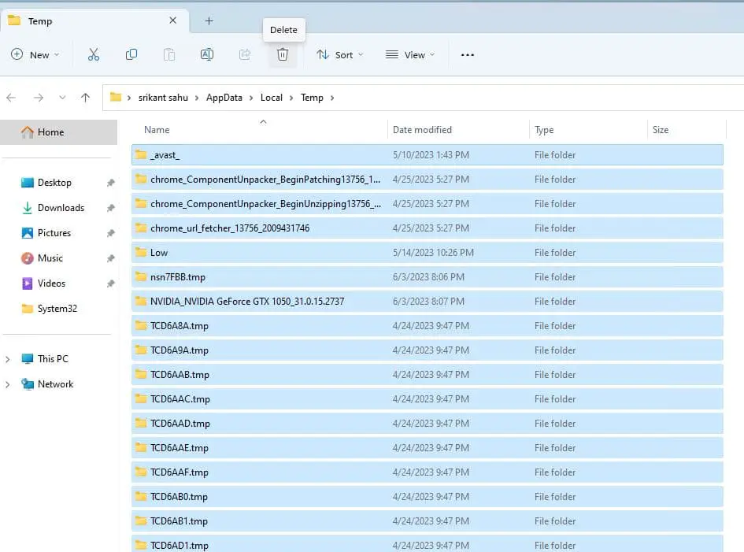Click the Cut scissors icon
This screenshot has width=744, height=552.
94,54
